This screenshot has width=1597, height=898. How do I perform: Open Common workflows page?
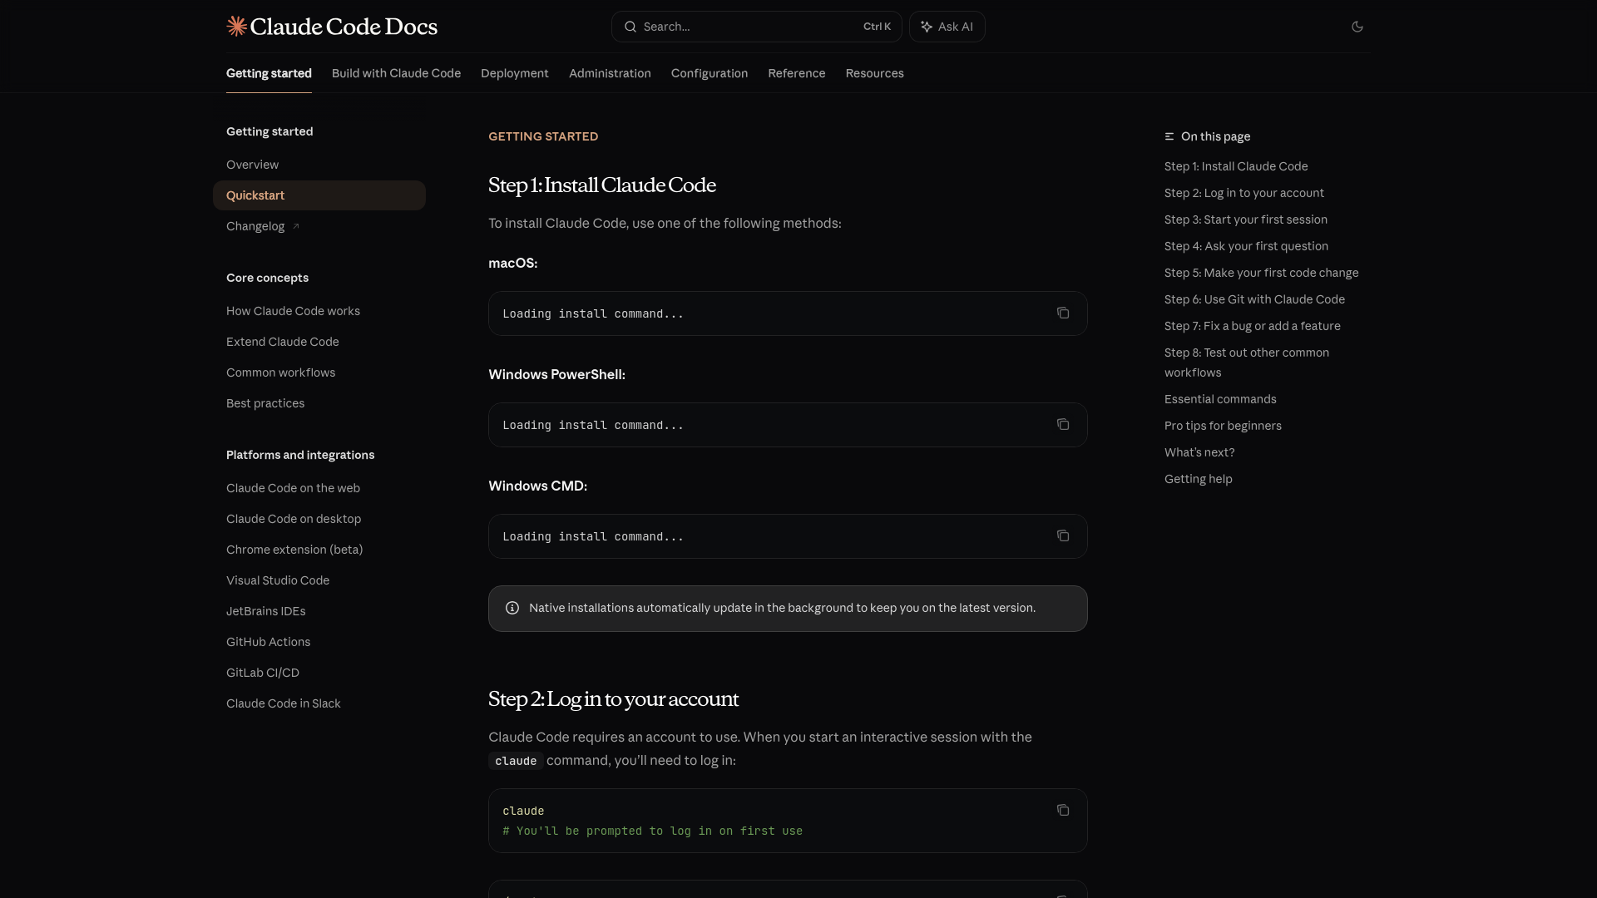pyautogui.click(x=319, y=373)
